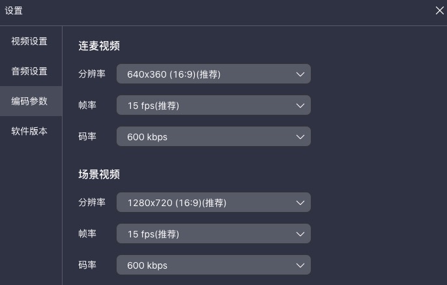Image resolution: width=447 pixels, height=285 pixels.
Task: Switch to the 音频设置 tab
Action: (x=29, y=72)
